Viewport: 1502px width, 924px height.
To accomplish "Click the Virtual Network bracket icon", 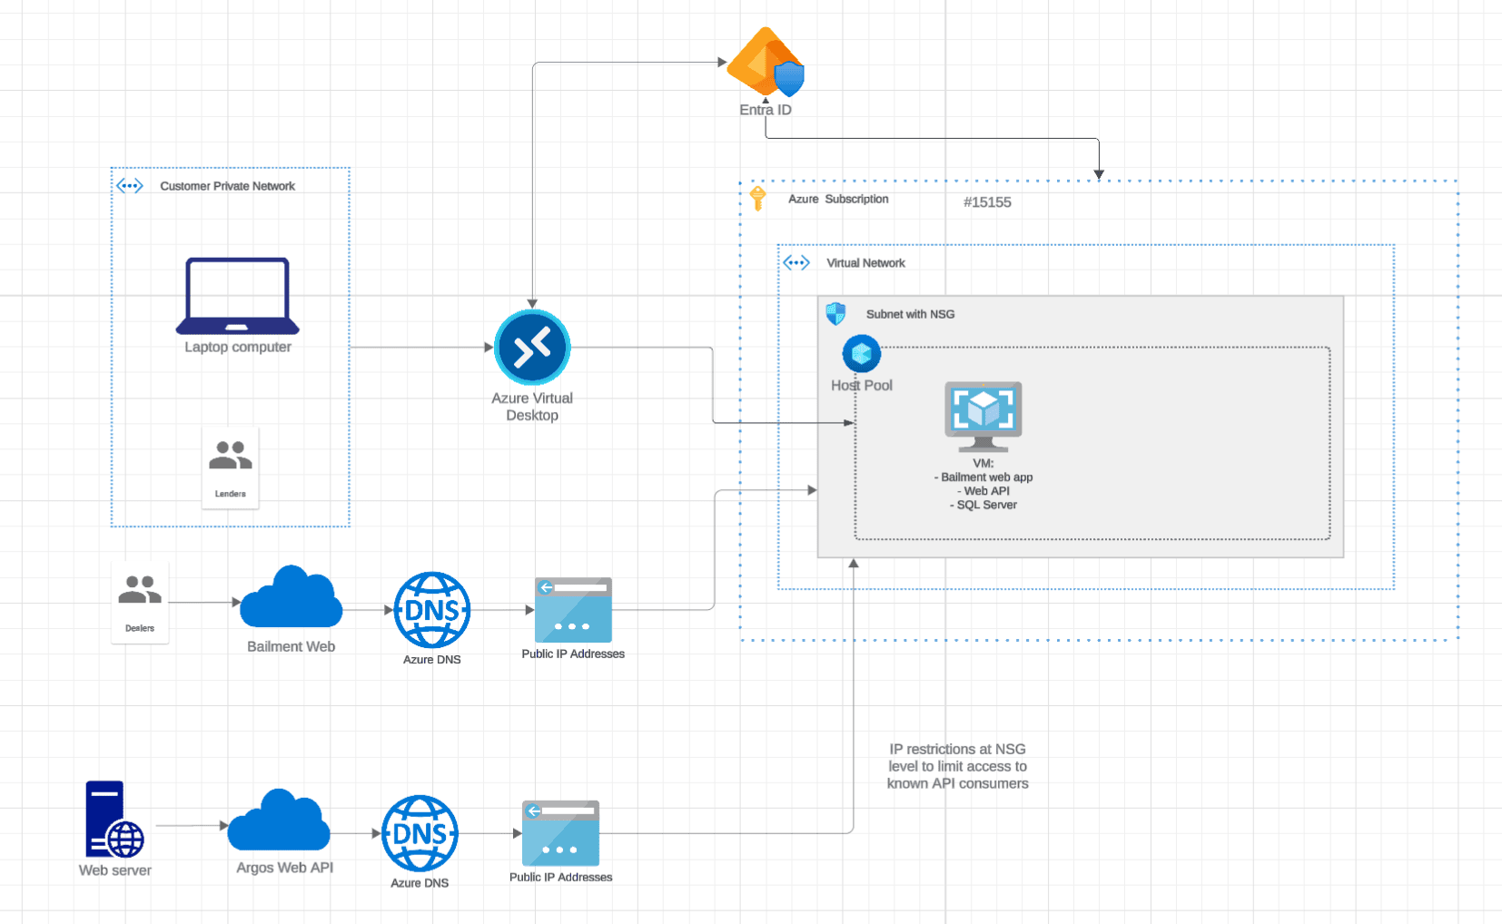I will pyautogui.click(x=796, y=263).
